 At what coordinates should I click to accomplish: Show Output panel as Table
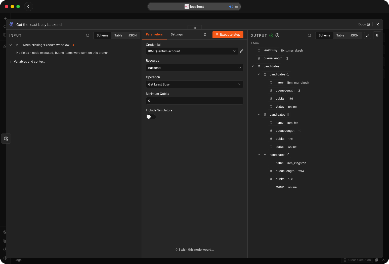[340, 35]
